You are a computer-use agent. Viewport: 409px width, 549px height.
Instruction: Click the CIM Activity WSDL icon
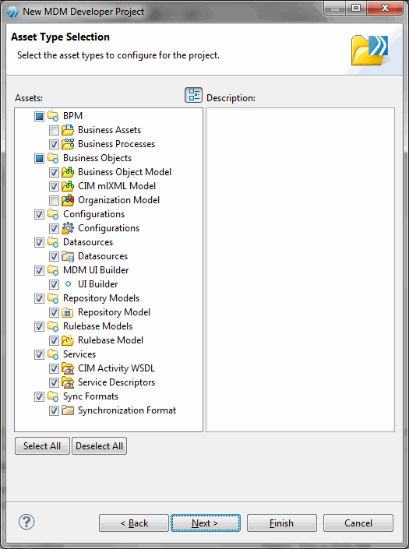click(68, 368)
